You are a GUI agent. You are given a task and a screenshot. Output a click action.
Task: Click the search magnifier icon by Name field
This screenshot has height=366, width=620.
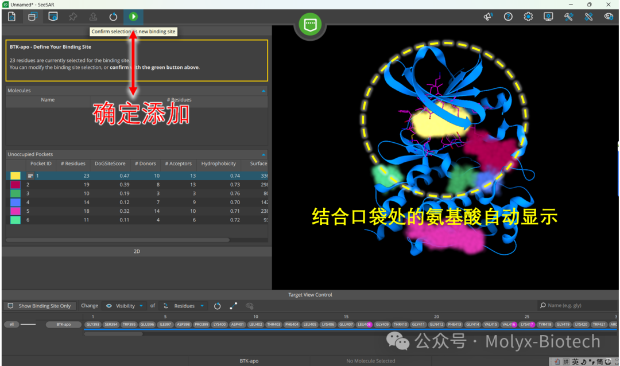click(x=543, y=305)
